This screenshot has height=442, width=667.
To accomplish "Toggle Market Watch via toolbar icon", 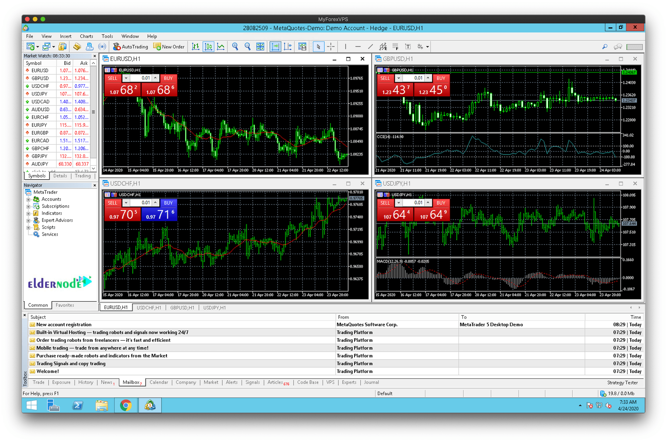I will tap(77, 47).
